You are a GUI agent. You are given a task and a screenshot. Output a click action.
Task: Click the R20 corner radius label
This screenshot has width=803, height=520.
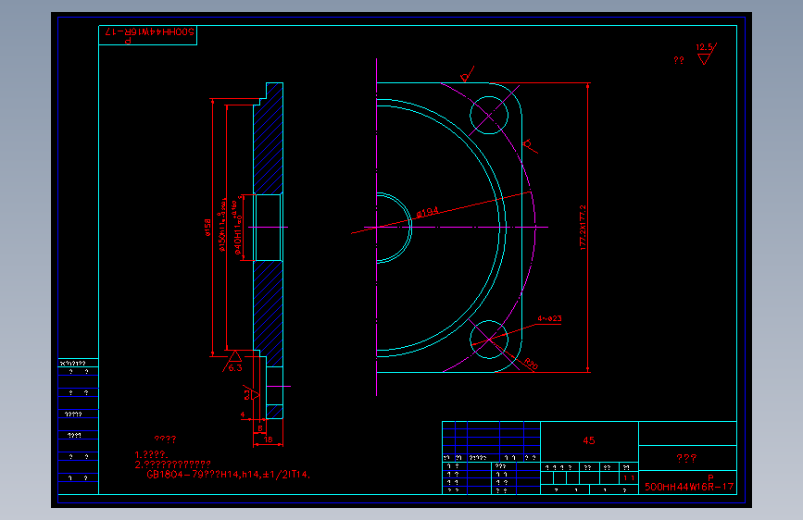pos(531,364)
